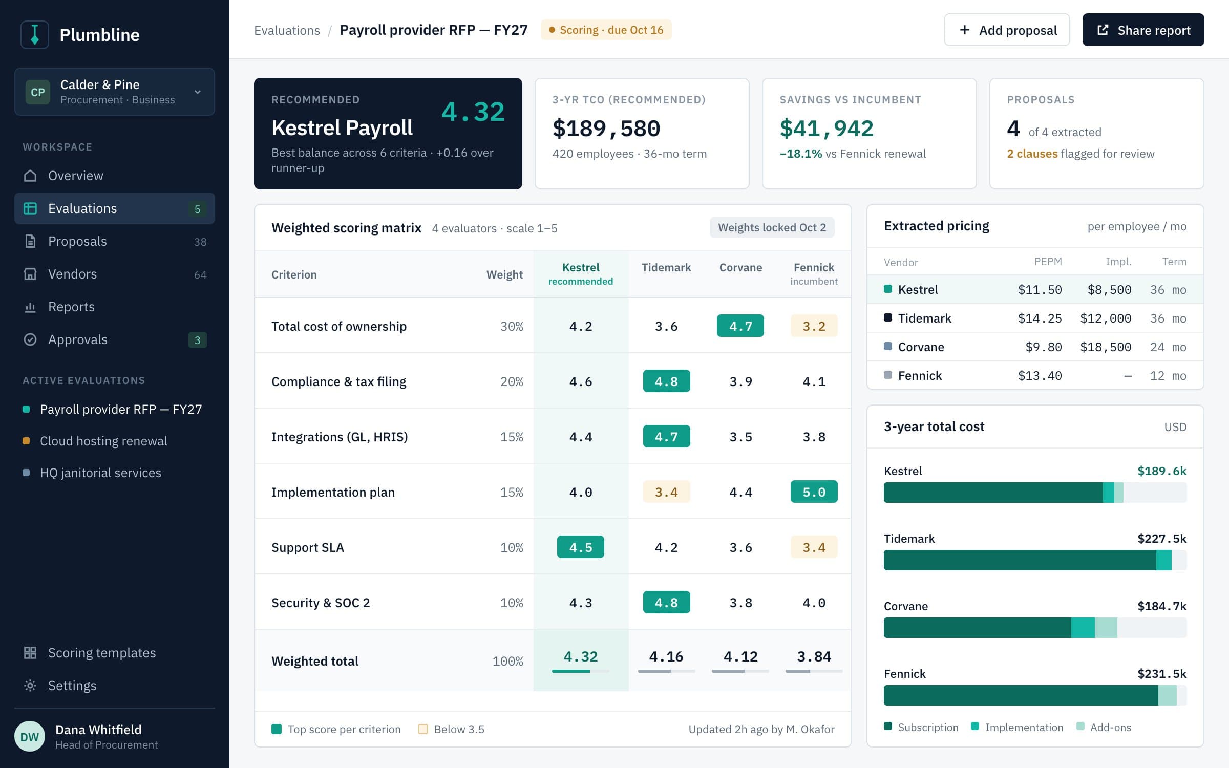Click the Overview home icon
Viewport: 1229px width, 768px height.
[x=30, y=176]
